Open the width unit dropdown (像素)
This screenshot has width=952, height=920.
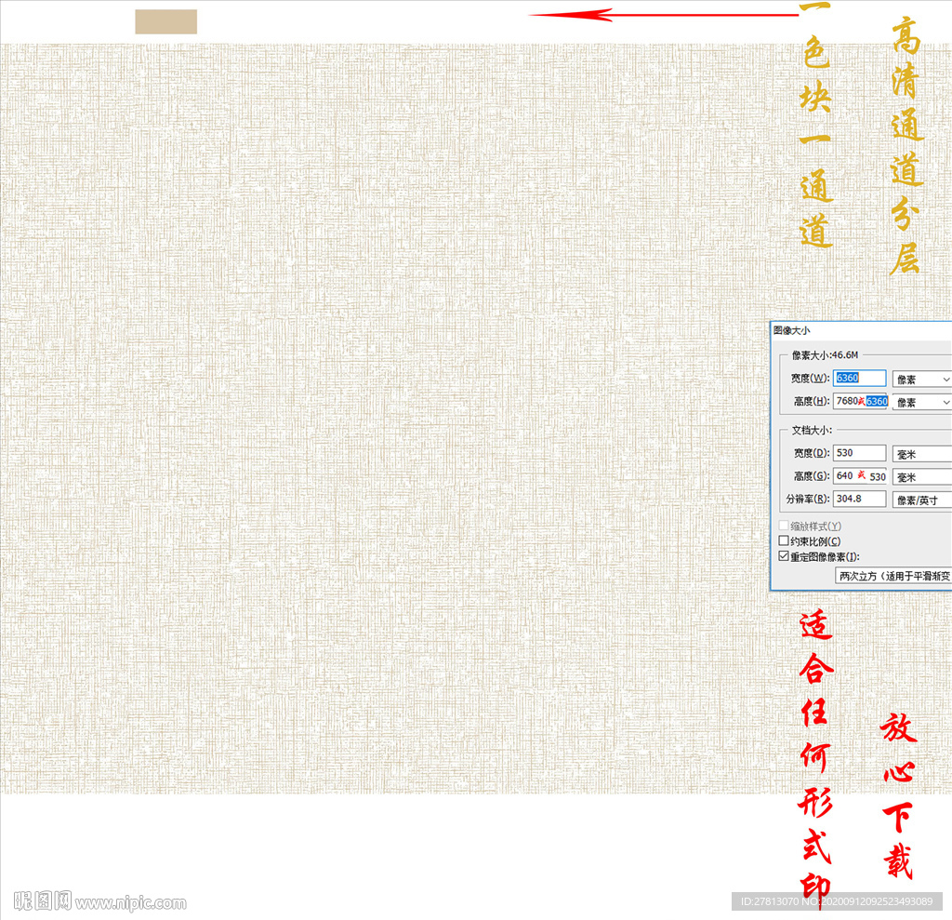(921, 380)
